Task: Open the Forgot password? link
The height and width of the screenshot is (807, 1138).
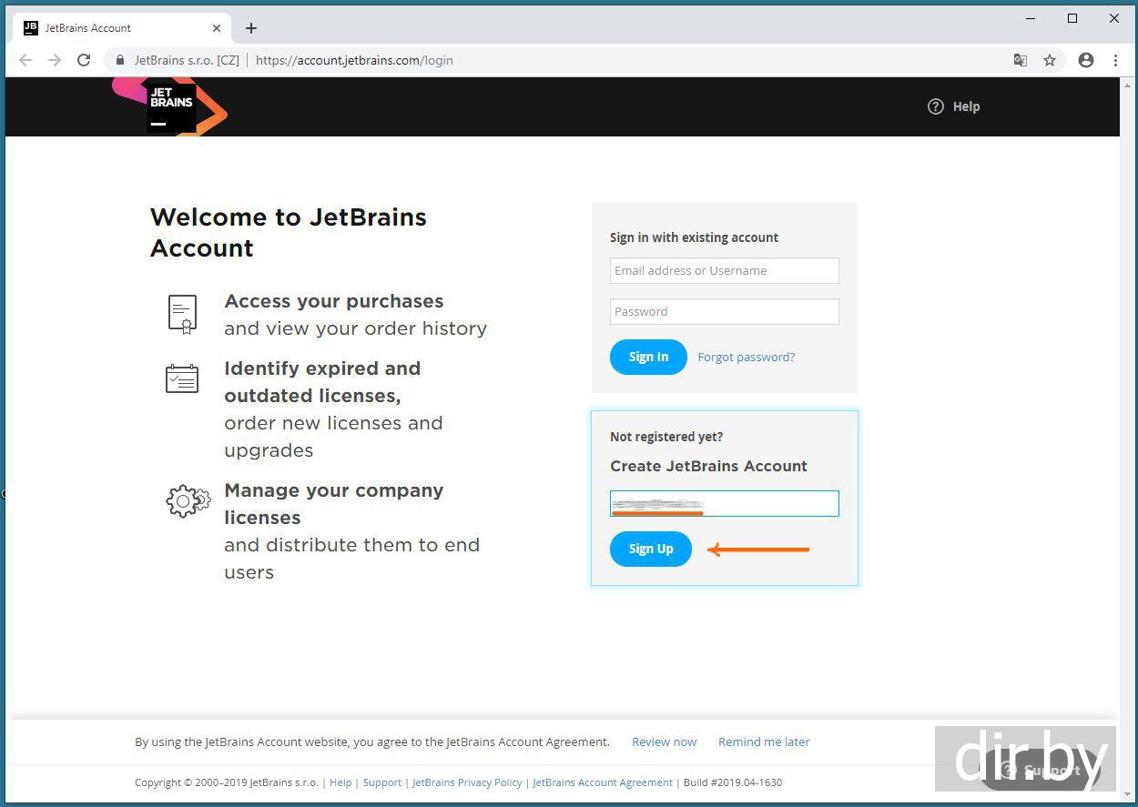Action: (747, 357)
